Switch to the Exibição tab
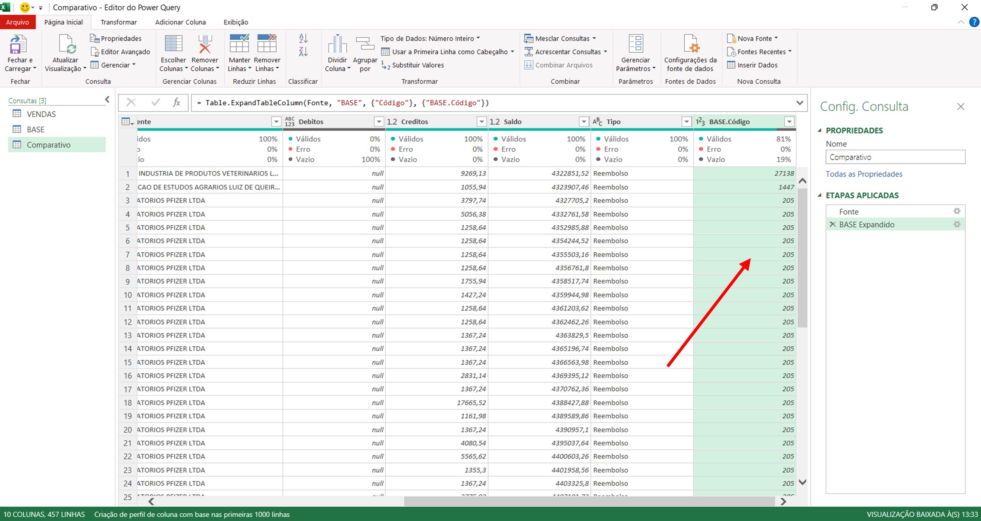The height and width of the screenshot is (521, 981). (x=236, y=22)
